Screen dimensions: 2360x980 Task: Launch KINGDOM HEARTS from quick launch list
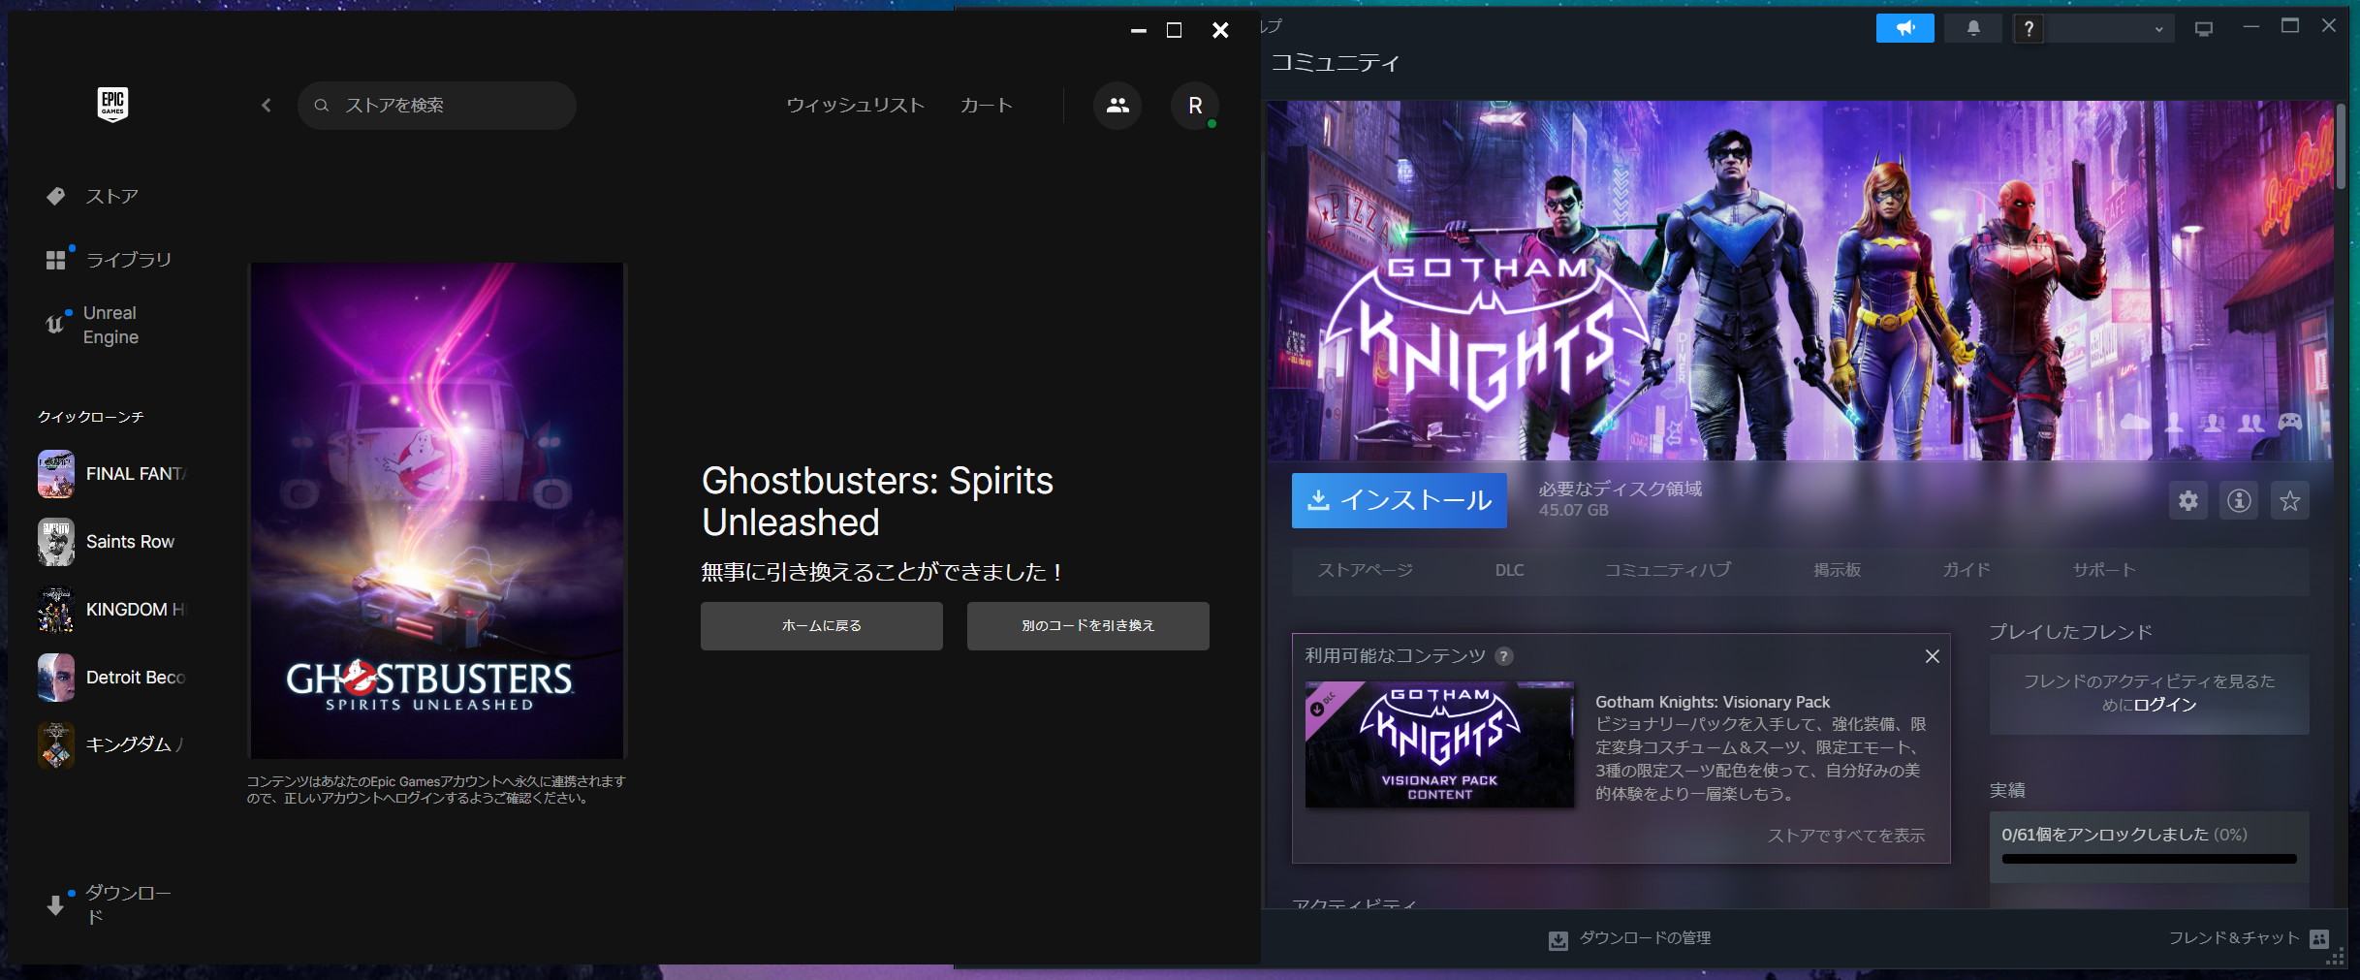tap(112, 610)
